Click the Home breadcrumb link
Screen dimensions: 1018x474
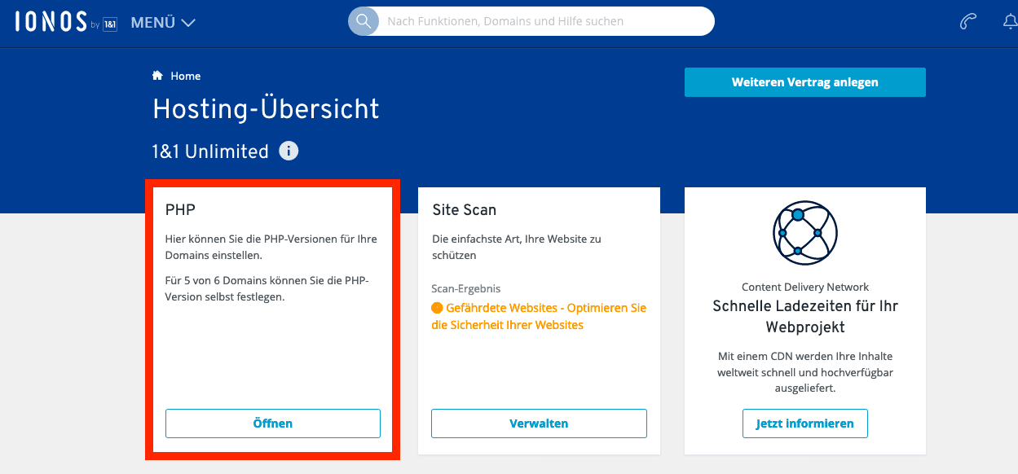pos(185,76)
